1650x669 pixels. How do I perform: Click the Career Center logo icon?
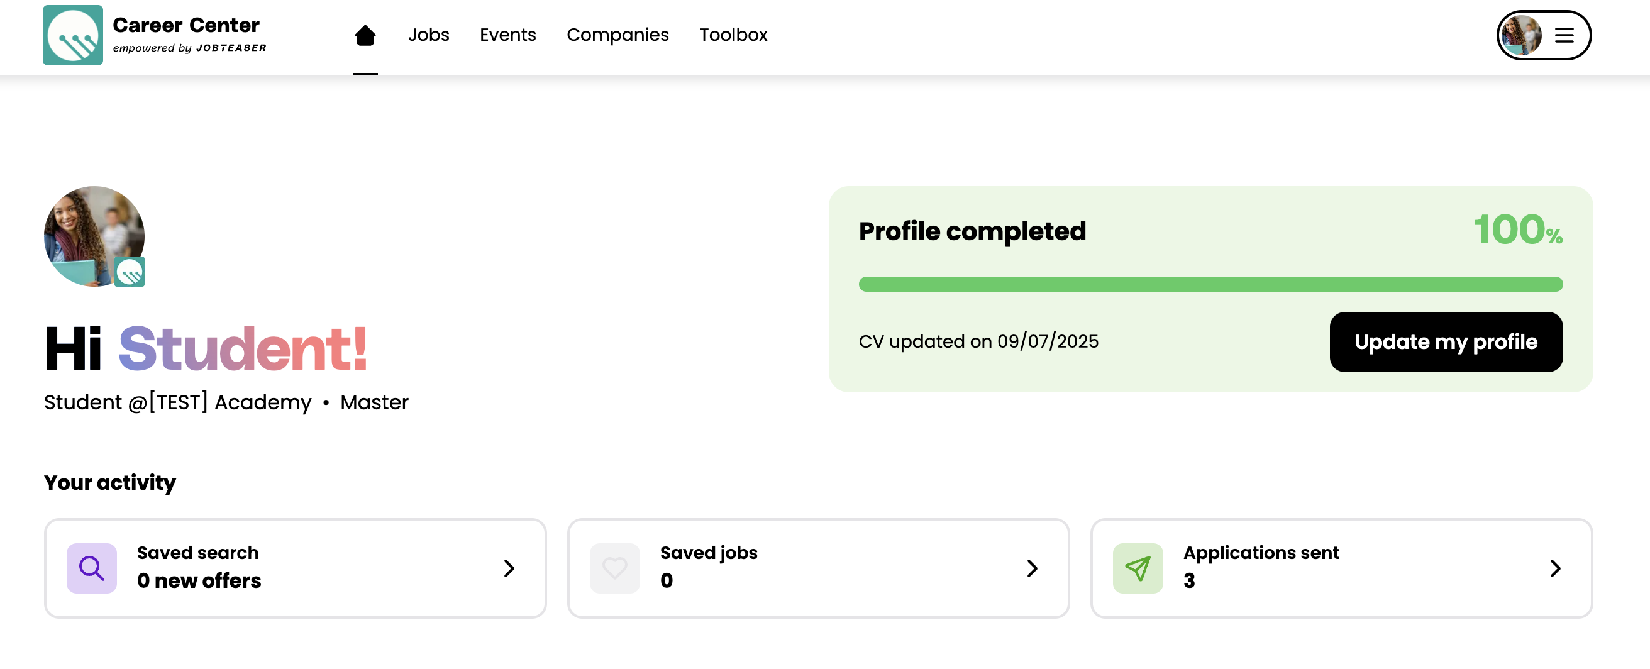[x=73, y=35]
